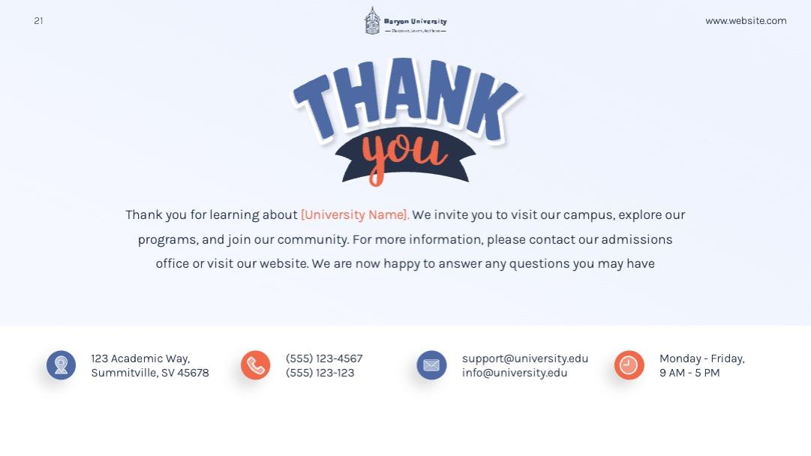Click the paragraph line starting 'programs, and join'
Screen dimensions: 811x456
[x=405, y=240]
